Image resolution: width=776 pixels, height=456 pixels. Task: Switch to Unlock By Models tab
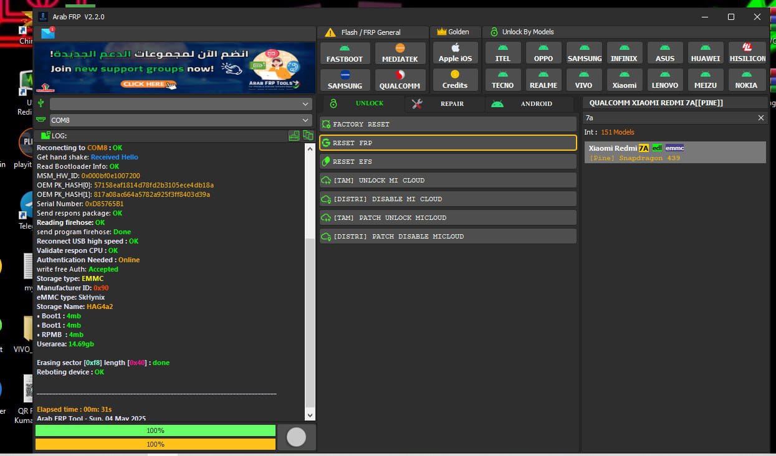click(x=522, y=32)
